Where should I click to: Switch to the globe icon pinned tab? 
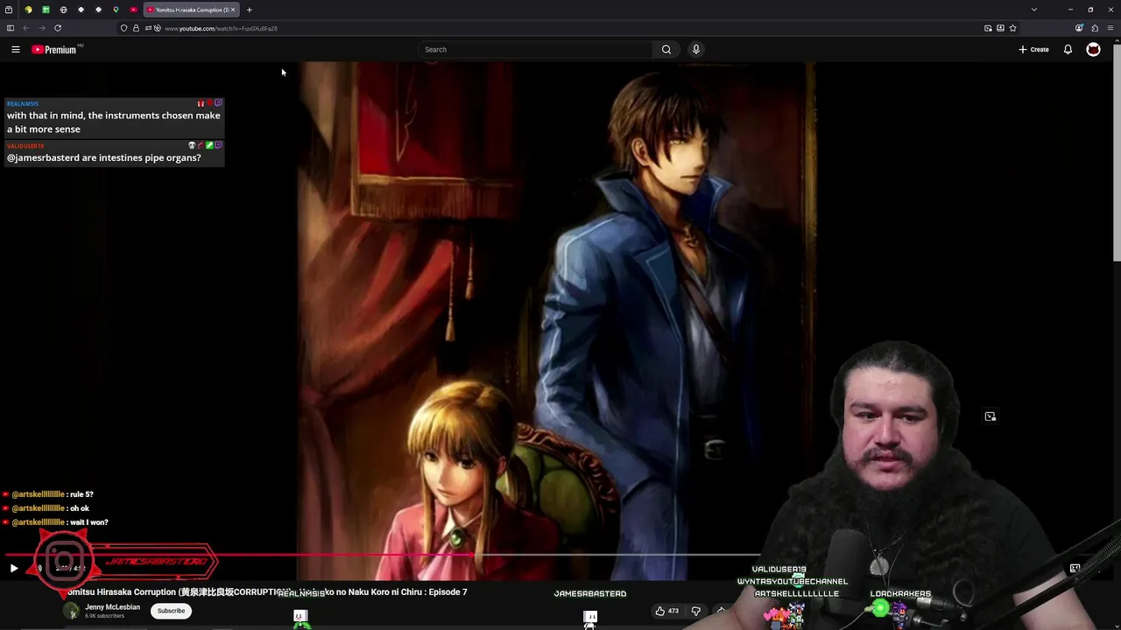click(63, 10)
